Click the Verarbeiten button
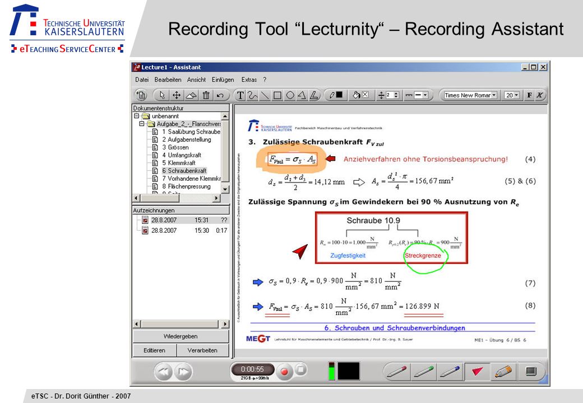The height and width of the screenshot is (403, 583). pyautogui.click(x=202, y=350)
